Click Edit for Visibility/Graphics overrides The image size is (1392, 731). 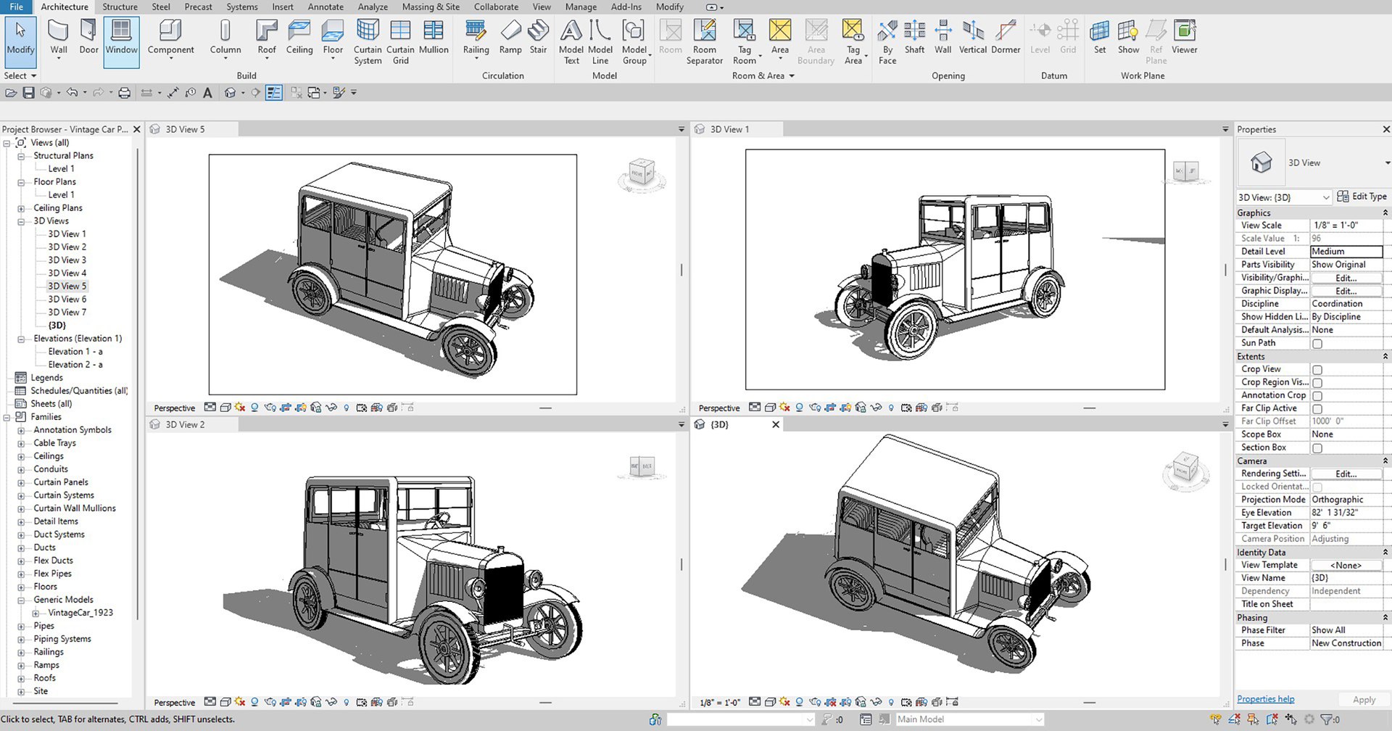[1346, 278]
